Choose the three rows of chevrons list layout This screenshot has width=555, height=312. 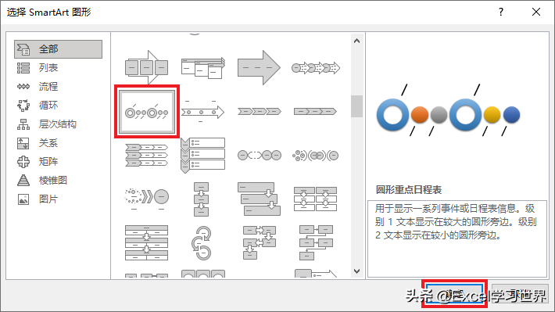pos(146,155)
